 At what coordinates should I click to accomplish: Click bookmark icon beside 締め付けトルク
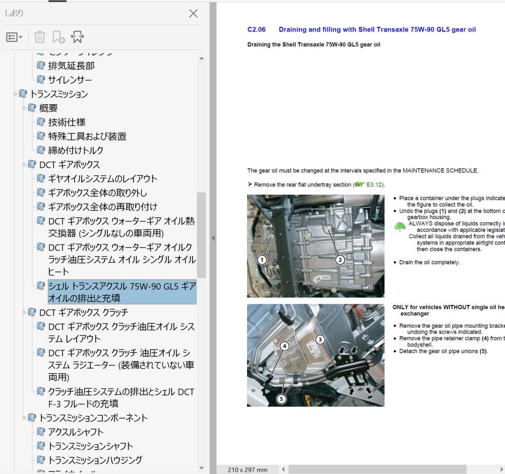41,150
